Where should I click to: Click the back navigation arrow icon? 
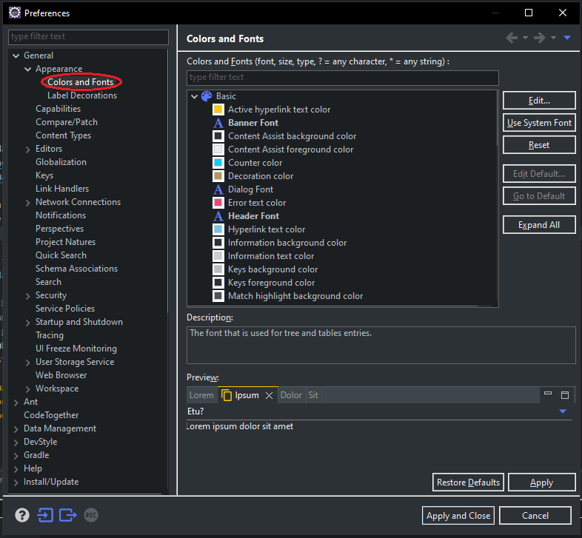[512, 38]
